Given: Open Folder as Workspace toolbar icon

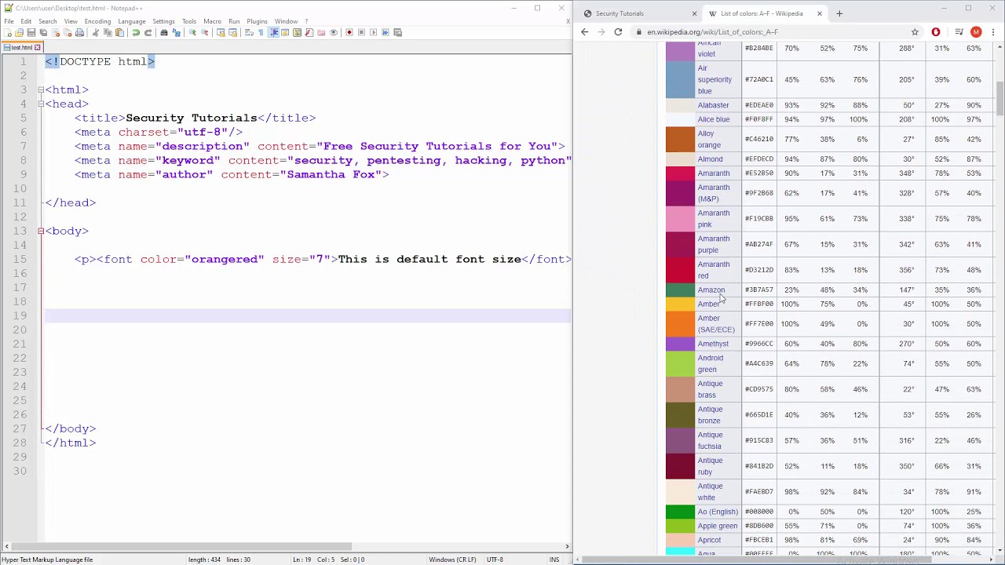Looking at the screenshot, I should point(321,32).
